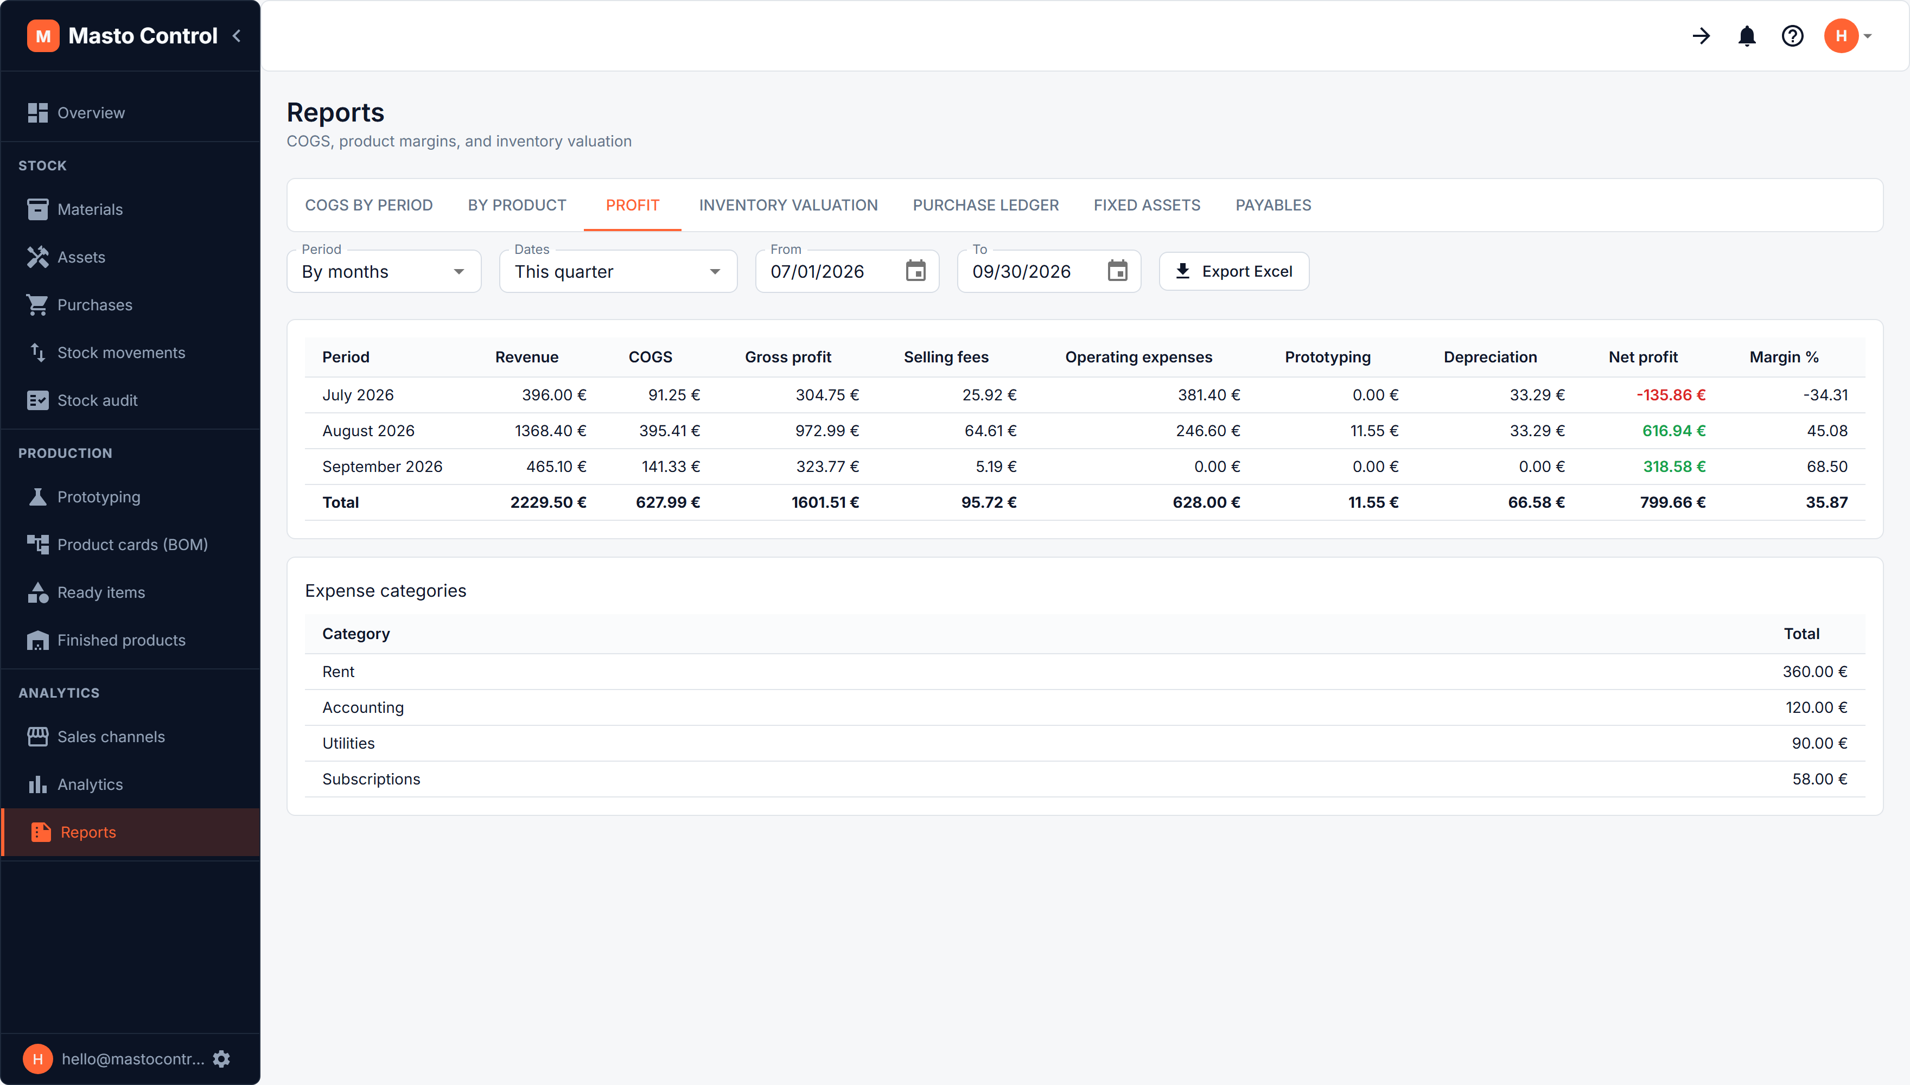Open the Overview dashboard icon
Image resolution: width=1910 pixels, height=1085 pixels.
pyautogui.click(x=37, y=112)
